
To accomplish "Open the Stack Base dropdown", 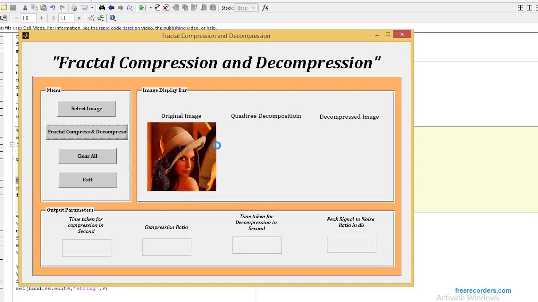I will (x=245, y=8).
